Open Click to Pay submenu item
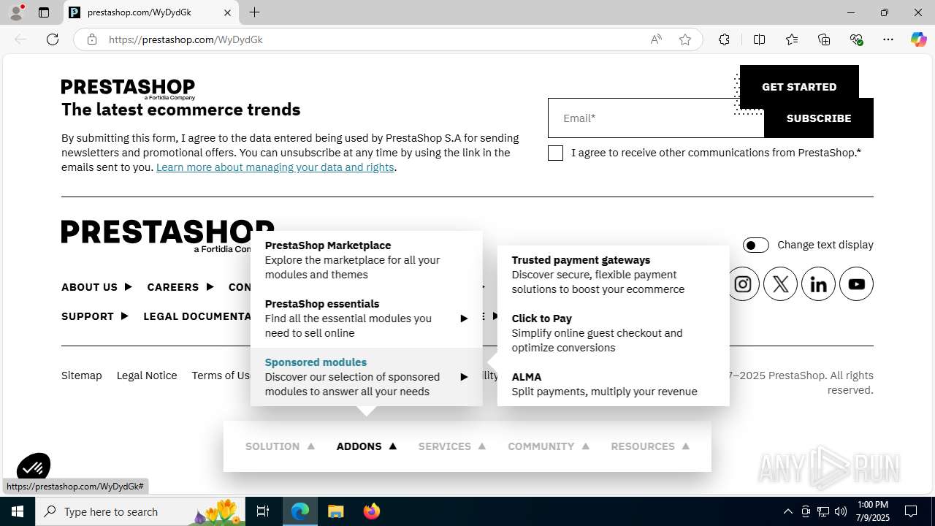 [x=613, y=333]
